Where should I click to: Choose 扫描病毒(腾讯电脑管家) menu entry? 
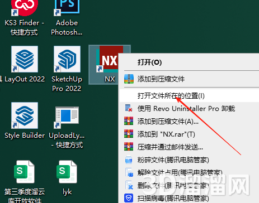(189, 198)
